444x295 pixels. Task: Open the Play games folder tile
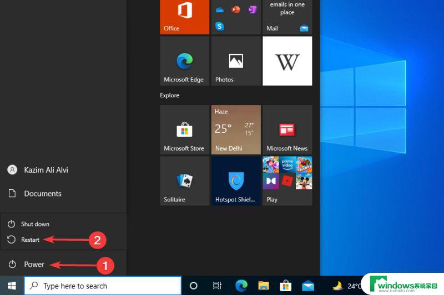(x=287, y=181)
